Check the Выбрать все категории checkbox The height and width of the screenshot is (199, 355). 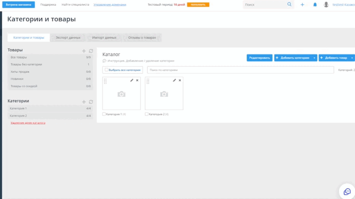click(x=106, y=70)
